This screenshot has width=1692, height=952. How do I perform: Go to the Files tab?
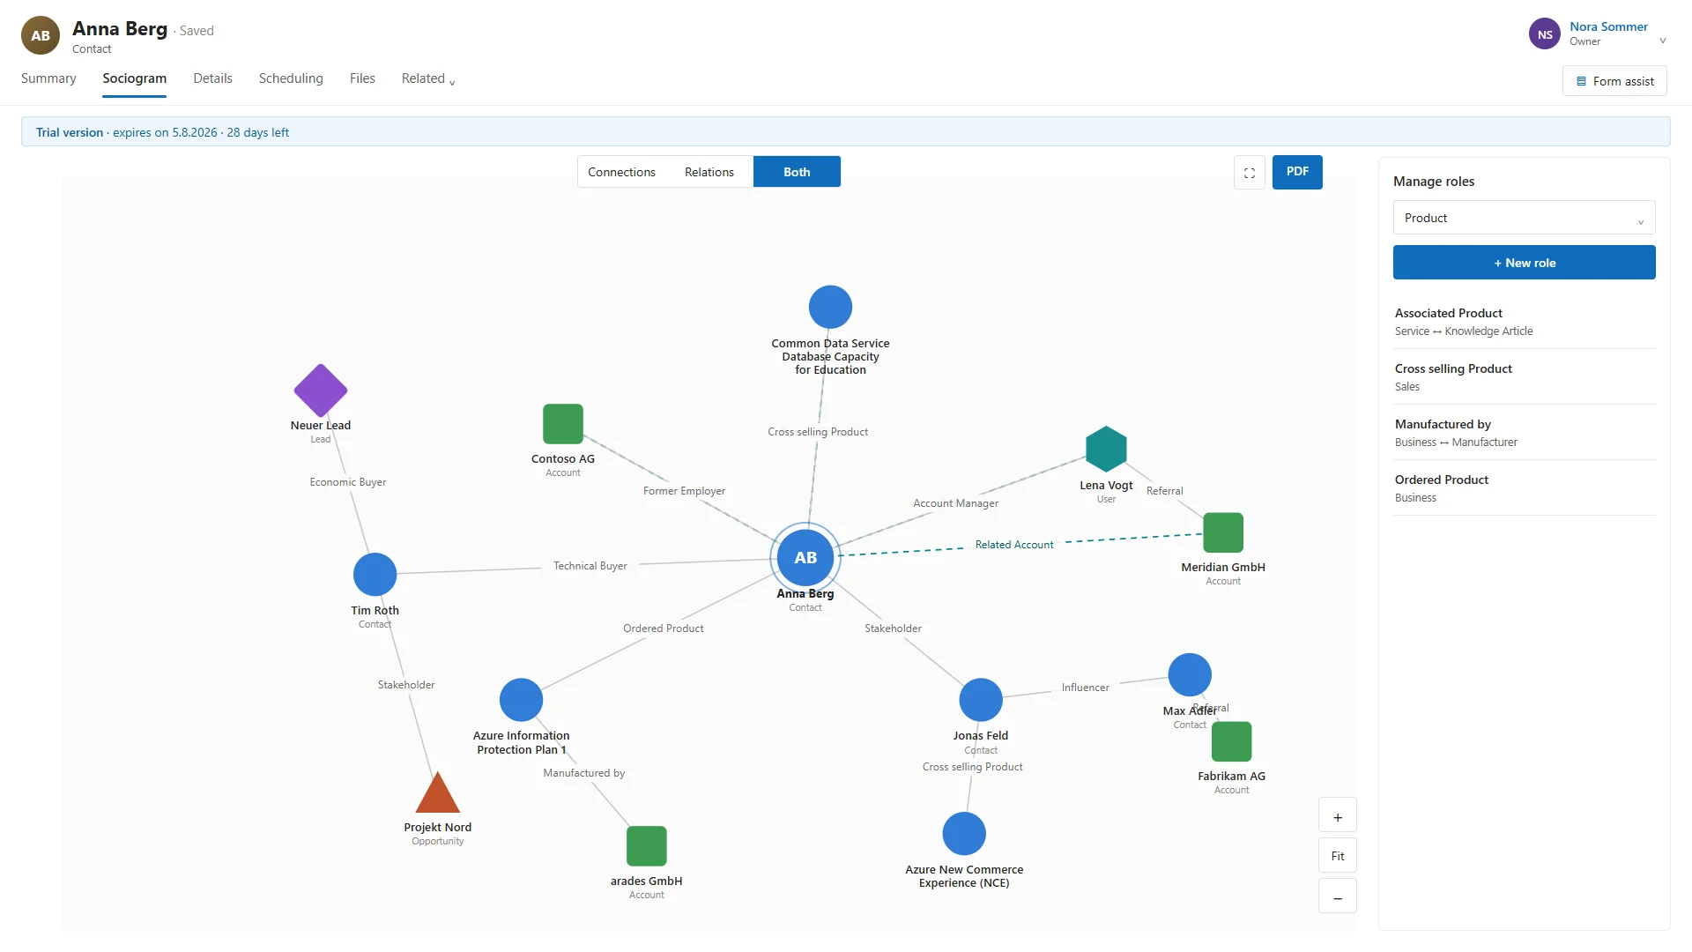coord(362,78)
